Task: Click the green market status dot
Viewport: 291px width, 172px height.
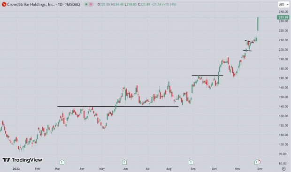Action: coord(86,4)
